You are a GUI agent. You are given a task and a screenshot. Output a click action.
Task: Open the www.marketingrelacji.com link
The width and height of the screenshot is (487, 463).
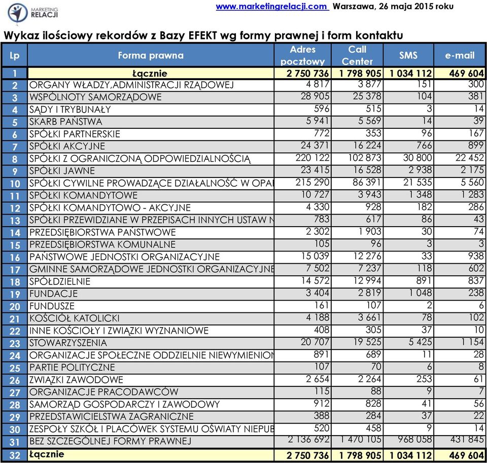tap(272, 6)
